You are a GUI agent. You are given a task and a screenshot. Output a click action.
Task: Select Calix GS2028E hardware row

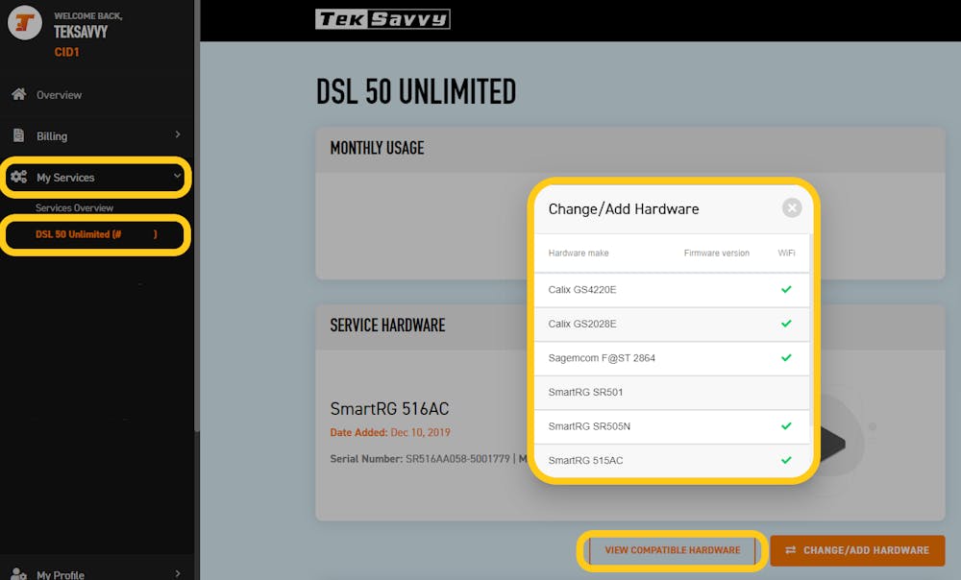coord(672,324)
